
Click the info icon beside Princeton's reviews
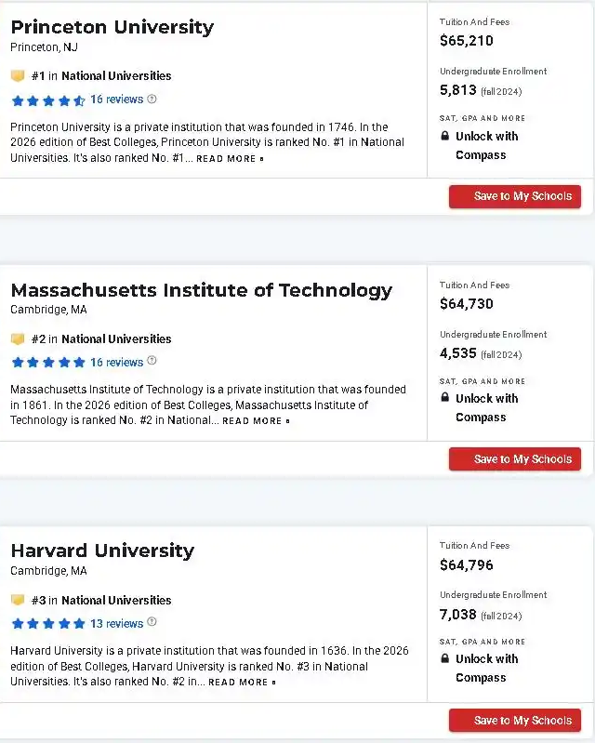(152, 100)
